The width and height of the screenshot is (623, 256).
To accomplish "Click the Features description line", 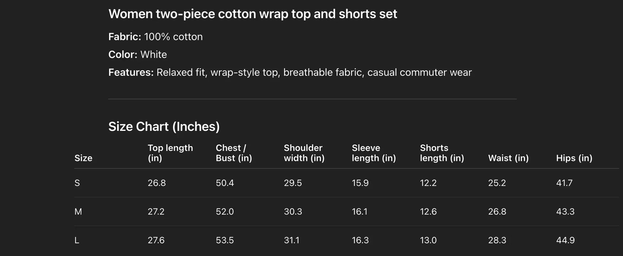I will click(290, 72).
